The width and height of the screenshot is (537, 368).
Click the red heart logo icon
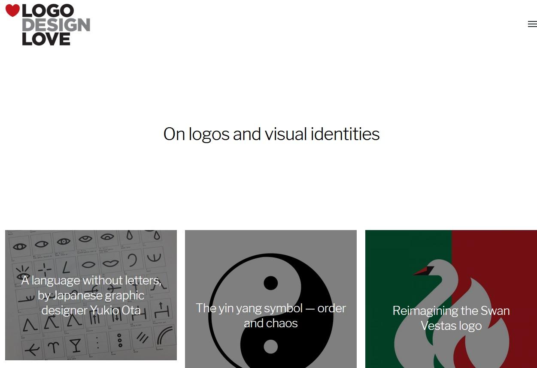pos(13,11)
